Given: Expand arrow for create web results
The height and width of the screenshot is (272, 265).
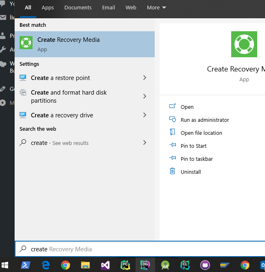Looking at the screenshot, I should [x=145, y=142].
